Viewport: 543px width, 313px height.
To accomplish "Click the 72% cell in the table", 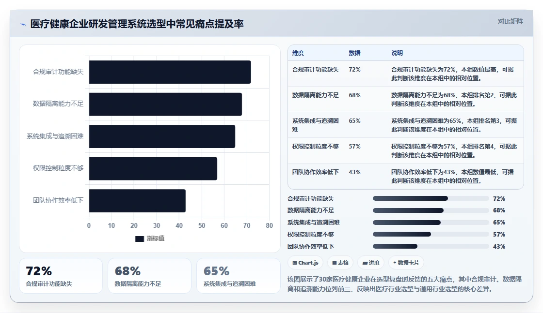I will pos(354,70).
